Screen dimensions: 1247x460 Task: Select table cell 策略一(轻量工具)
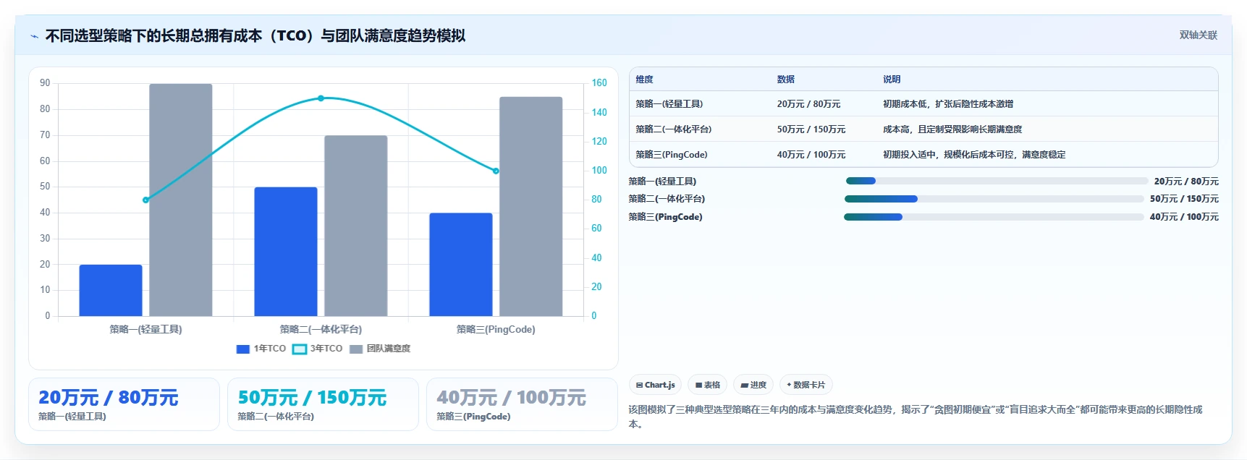pyautogui.click(x=669, y=104)
